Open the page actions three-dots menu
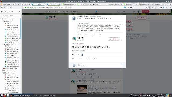Screen dimensions: 172x97 point(128,7)
